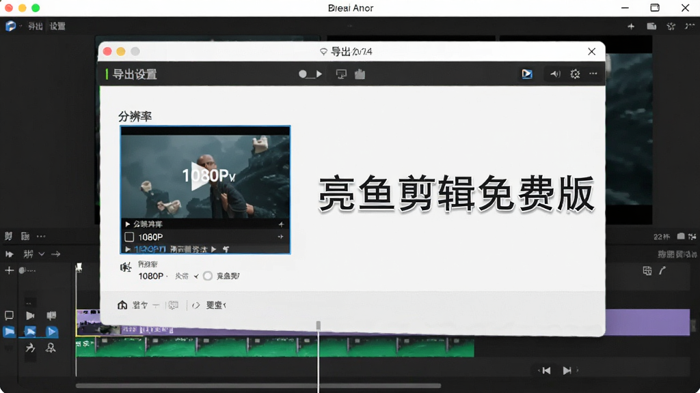
Task: Select the blue play icon in the track controls
Action: 51,332
